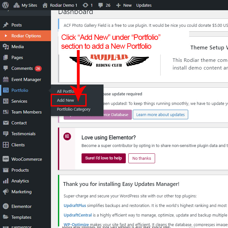Open the UpdraftPlus plugin link
228x228 pixels.
[75, 206]
